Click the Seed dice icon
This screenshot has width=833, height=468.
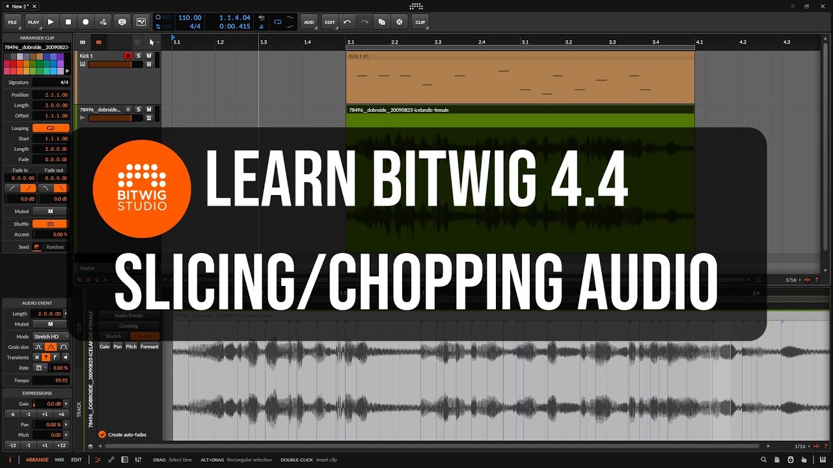[x=37, y=247]
